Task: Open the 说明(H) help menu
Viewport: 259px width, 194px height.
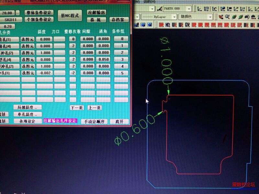Action: coord(149,2)
